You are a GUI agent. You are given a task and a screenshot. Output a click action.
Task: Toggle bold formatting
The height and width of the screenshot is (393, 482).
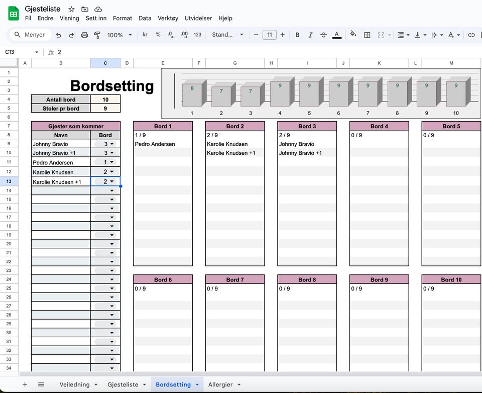tap(297, 35)
